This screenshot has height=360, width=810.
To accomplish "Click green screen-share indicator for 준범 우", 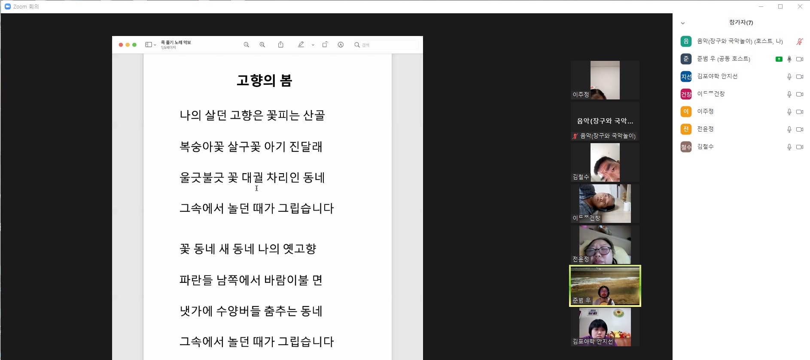I will [779, 59].
